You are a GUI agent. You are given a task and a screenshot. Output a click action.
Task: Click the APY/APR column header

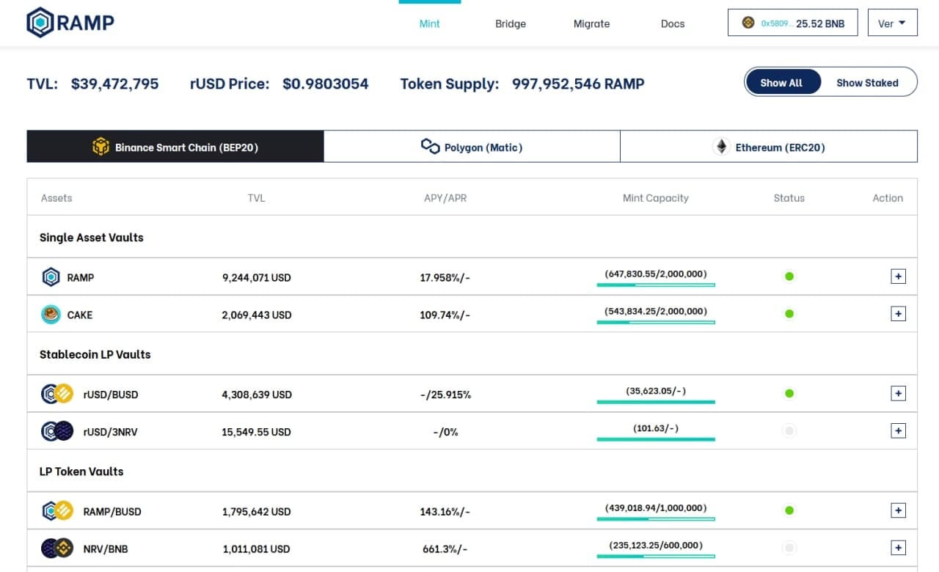point(445,198)
